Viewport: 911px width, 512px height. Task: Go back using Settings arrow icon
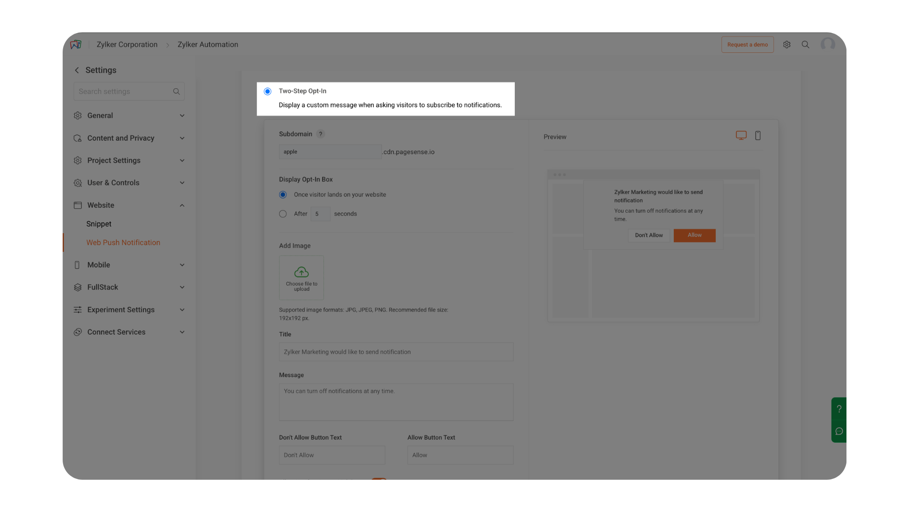77,70
